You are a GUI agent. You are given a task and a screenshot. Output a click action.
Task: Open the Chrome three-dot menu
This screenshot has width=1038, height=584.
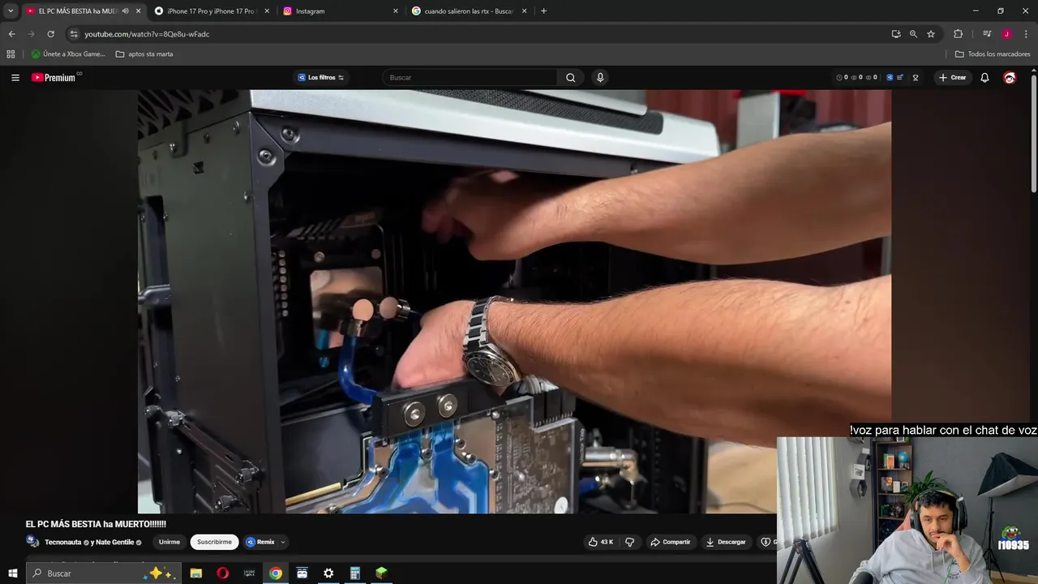(1027, 34)
